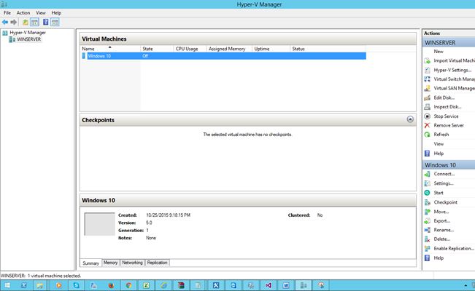475x291 pixels.
Task: Click the Back arrow in the toolbar
Action: (5, 22)
